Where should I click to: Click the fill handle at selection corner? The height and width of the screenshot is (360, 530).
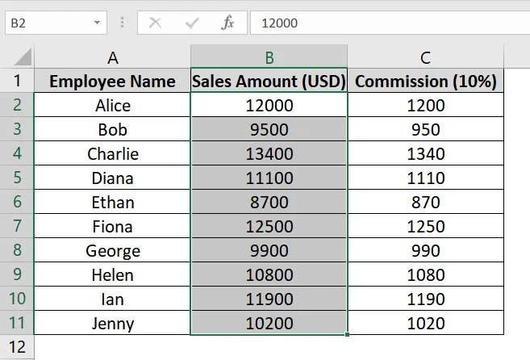tap(347, 335)
